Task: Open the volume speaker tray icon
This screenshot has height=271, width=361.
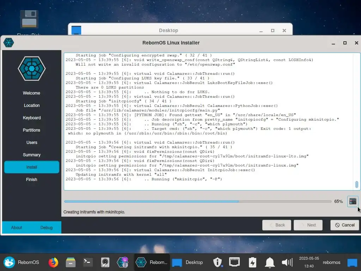Action: coord(287,262)
